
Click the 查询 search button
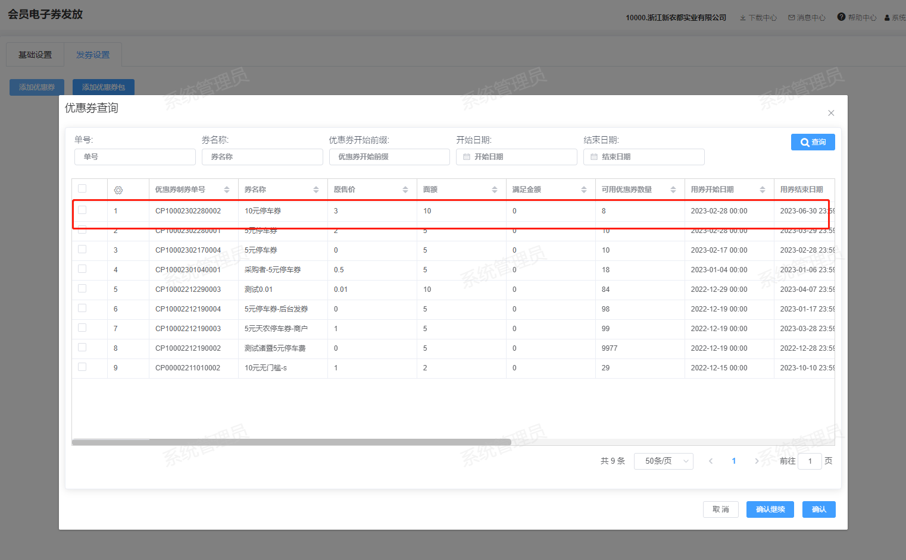click(x=813, y=142)
